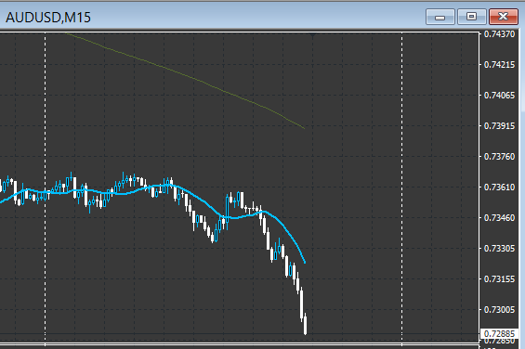525x349 pixels.
Task: Click the 0.73305 price scale label
Action: click(x=499, y=248)
